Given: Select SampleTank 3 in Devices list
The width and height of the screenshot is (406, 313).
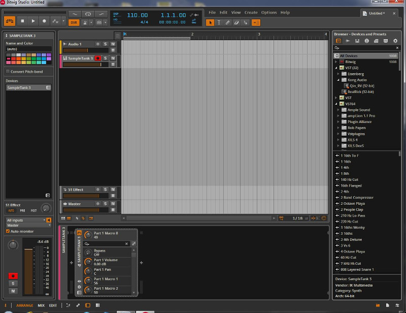Looking at the screenshot, I should [28, 88].
